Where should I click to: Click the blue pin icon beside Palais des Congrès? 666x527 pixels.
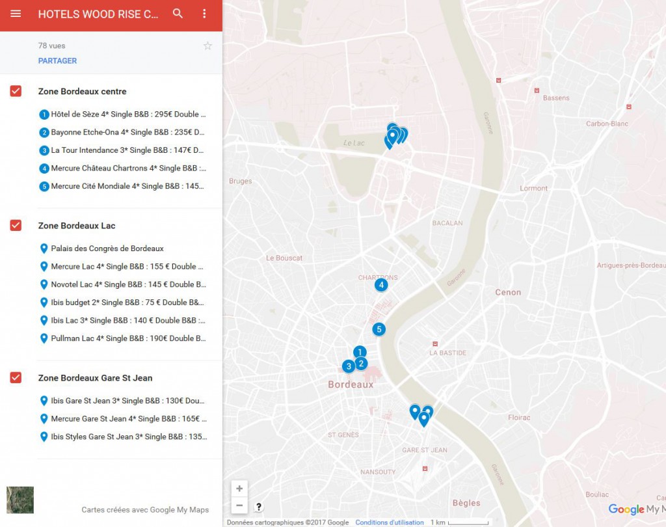click(44, 248)
